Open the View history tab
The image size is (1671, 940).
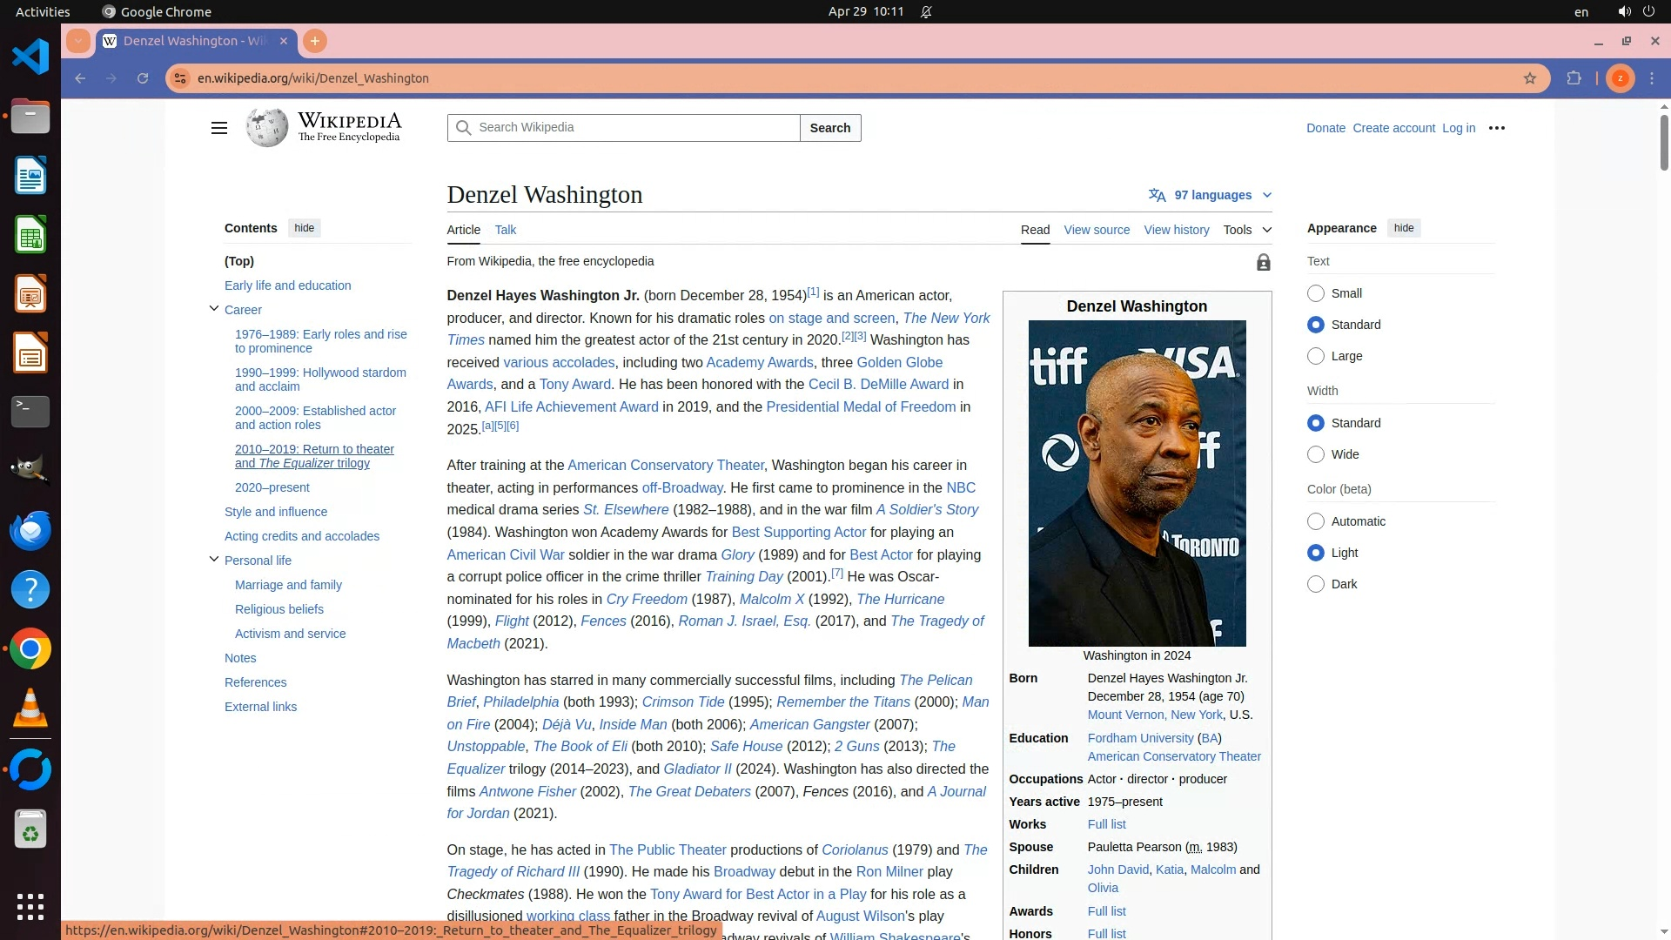pos(1176,230)
